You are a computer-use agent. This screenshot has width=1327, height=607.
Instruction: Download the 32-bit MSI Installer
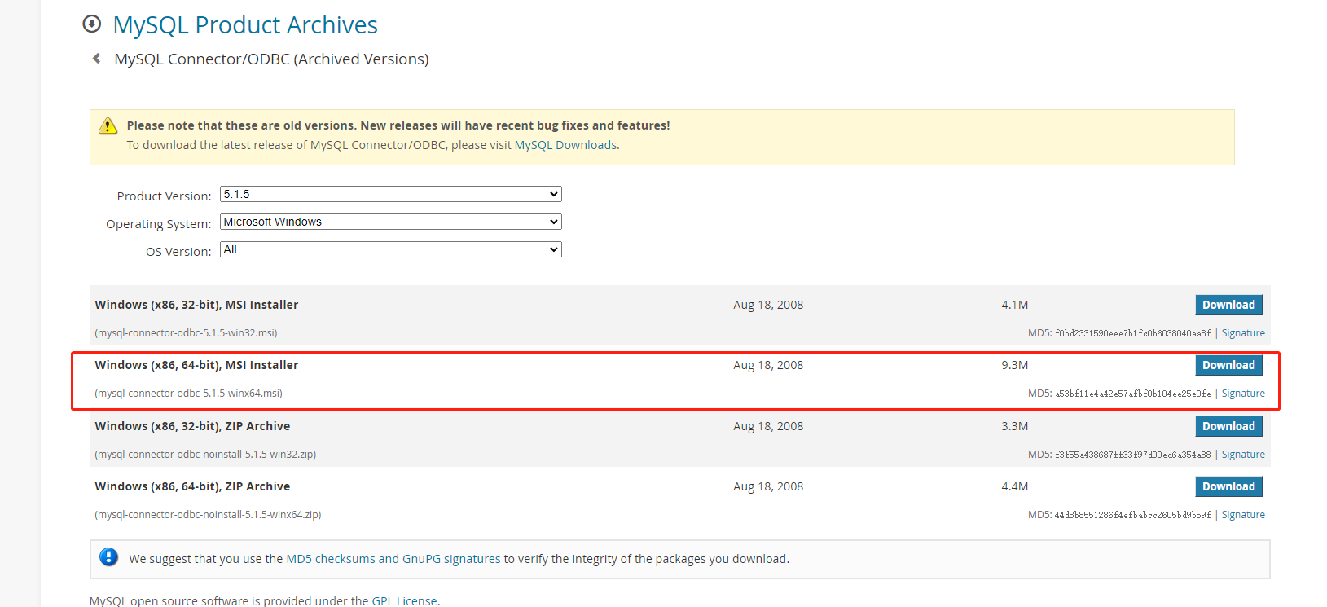(1228, 305)
